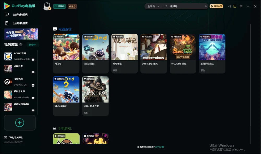The image size is (261, 154).
Task: Clear the search box text
Action: pyautogui.click(x=206, y=6)
